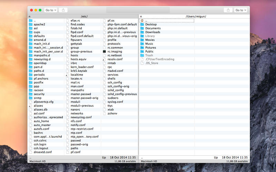Select mach_init_per_user.d in the list

tap(48, 51)
